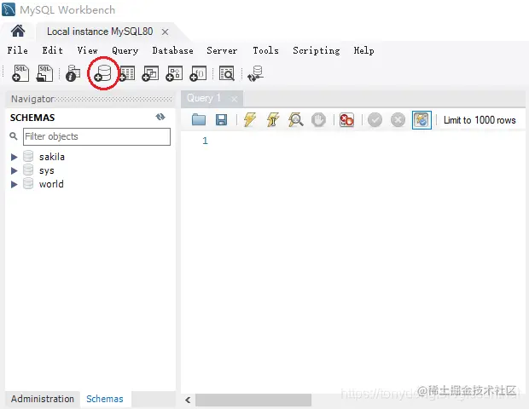Open the Edit menu

tap(52, 50)
